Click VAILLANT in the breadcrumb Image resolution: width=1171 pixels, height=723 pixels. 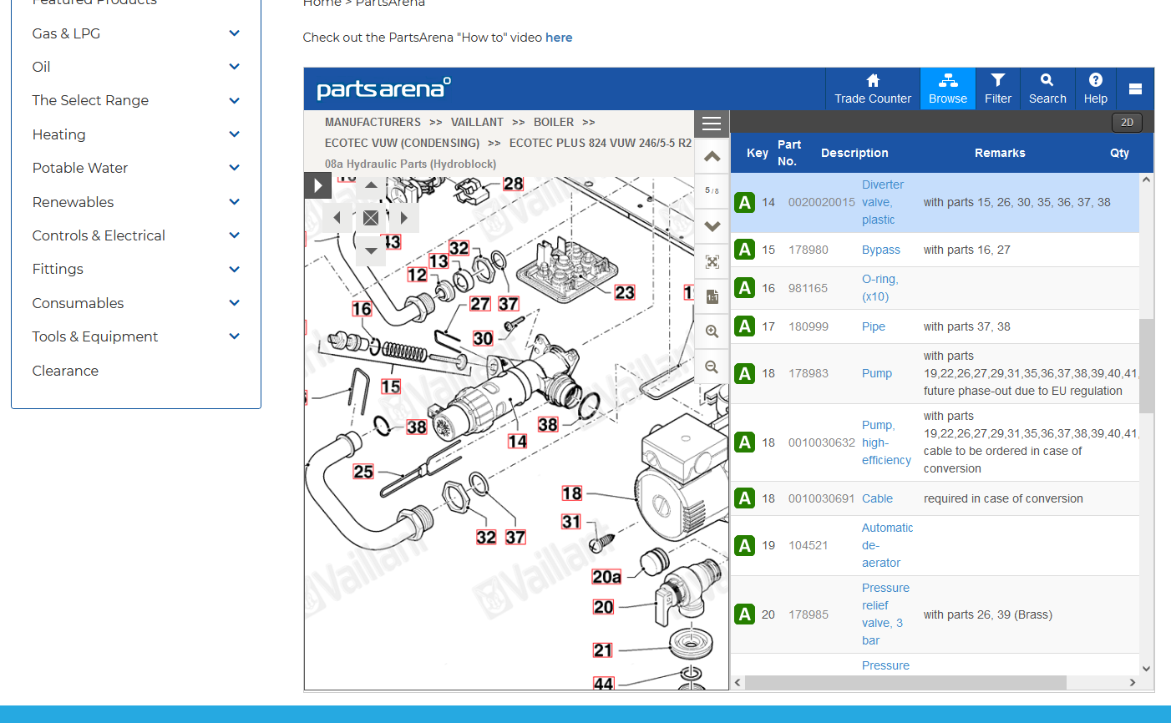point(477,122)
